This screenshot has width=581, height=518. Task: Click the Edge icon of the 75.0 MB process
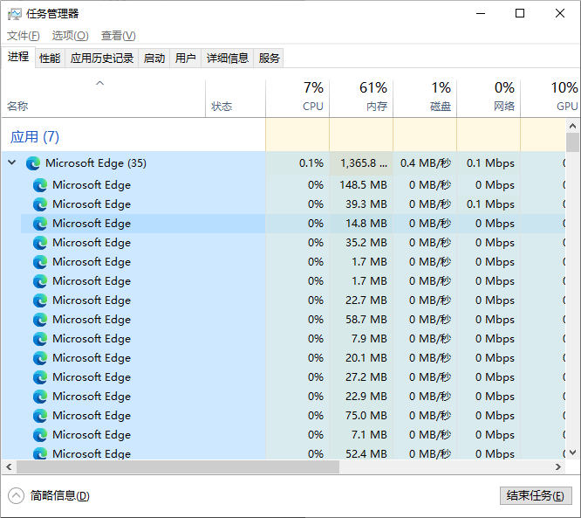pos(40,416)
